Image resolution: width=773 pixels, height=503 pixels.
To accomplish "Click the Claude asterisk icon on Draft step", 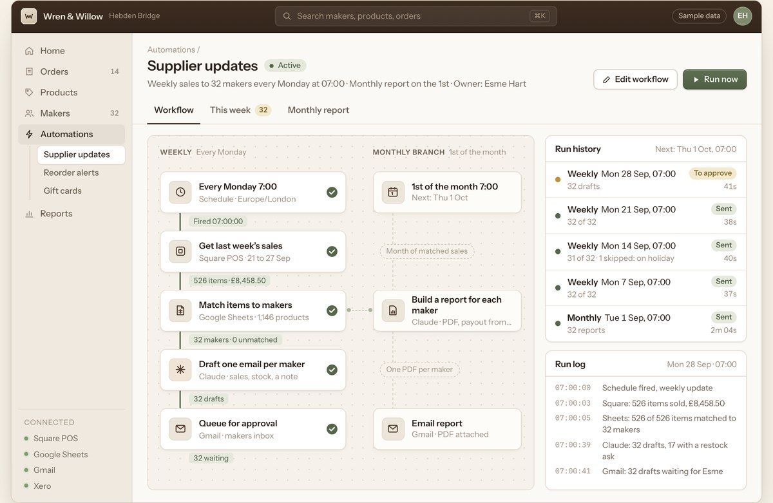I will pos(180,370).
